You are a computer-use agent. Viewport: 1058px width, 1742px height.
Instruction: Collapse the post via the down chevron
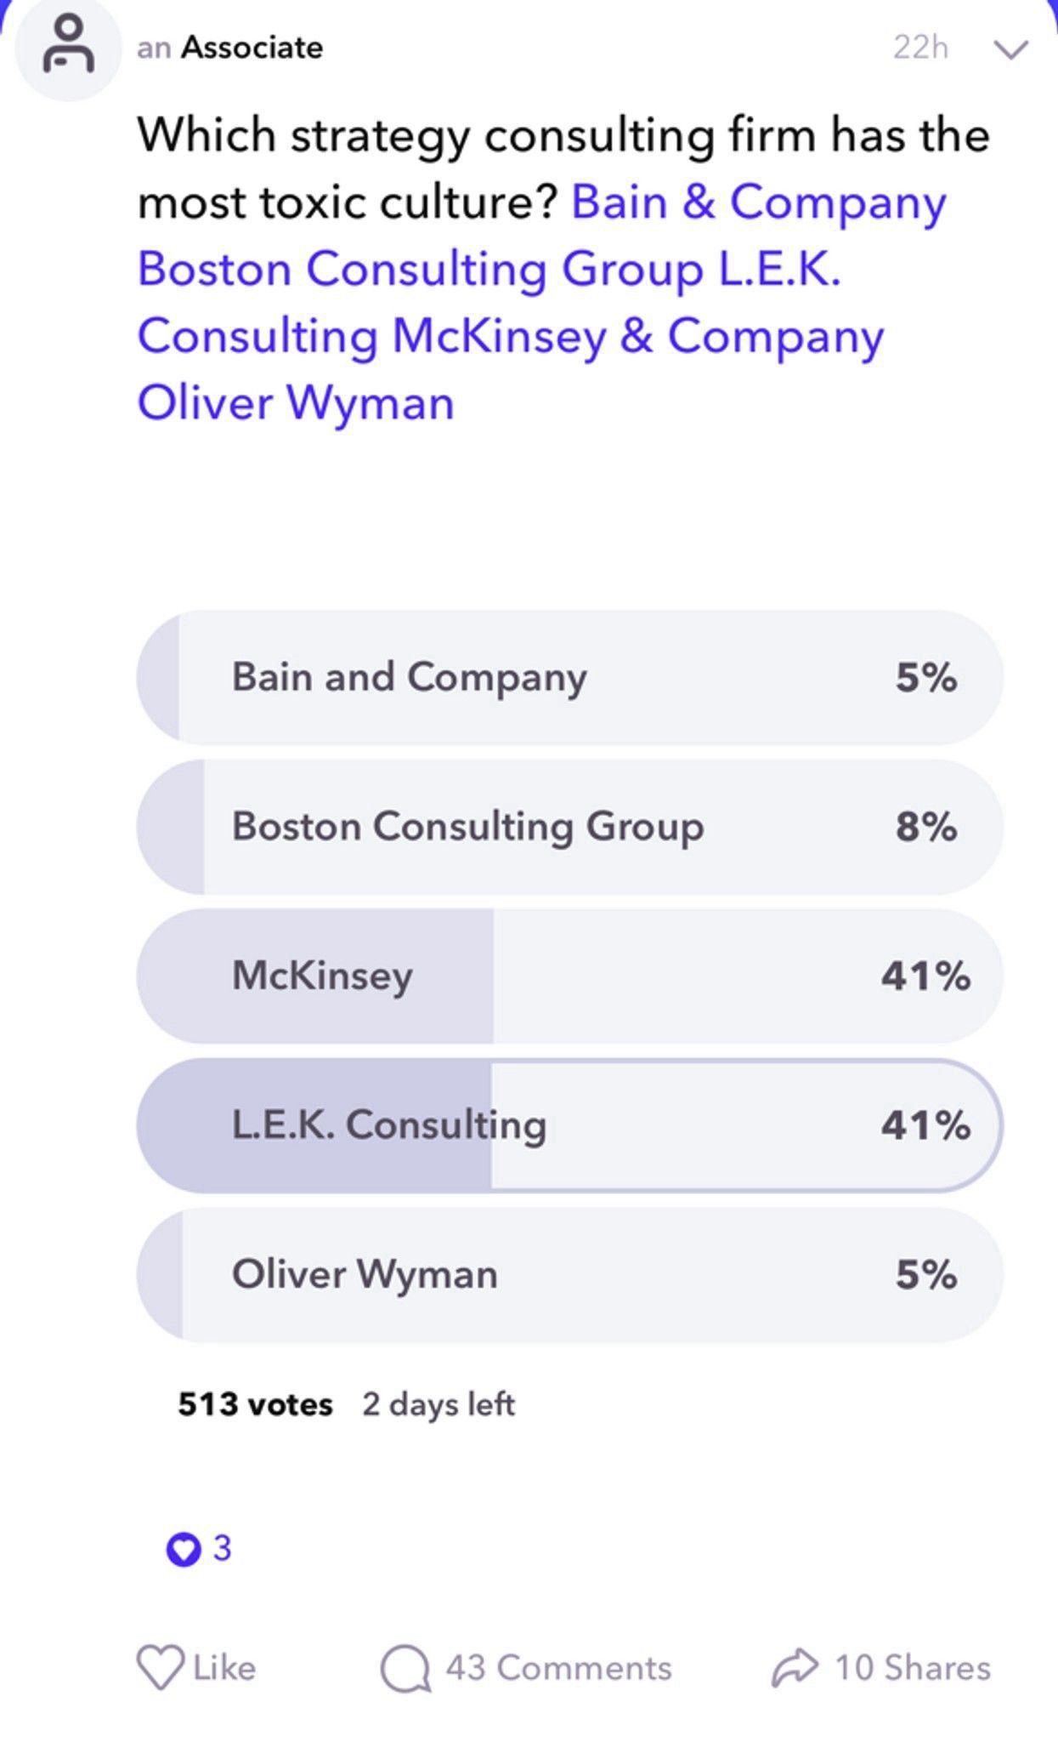[1010, 48]
